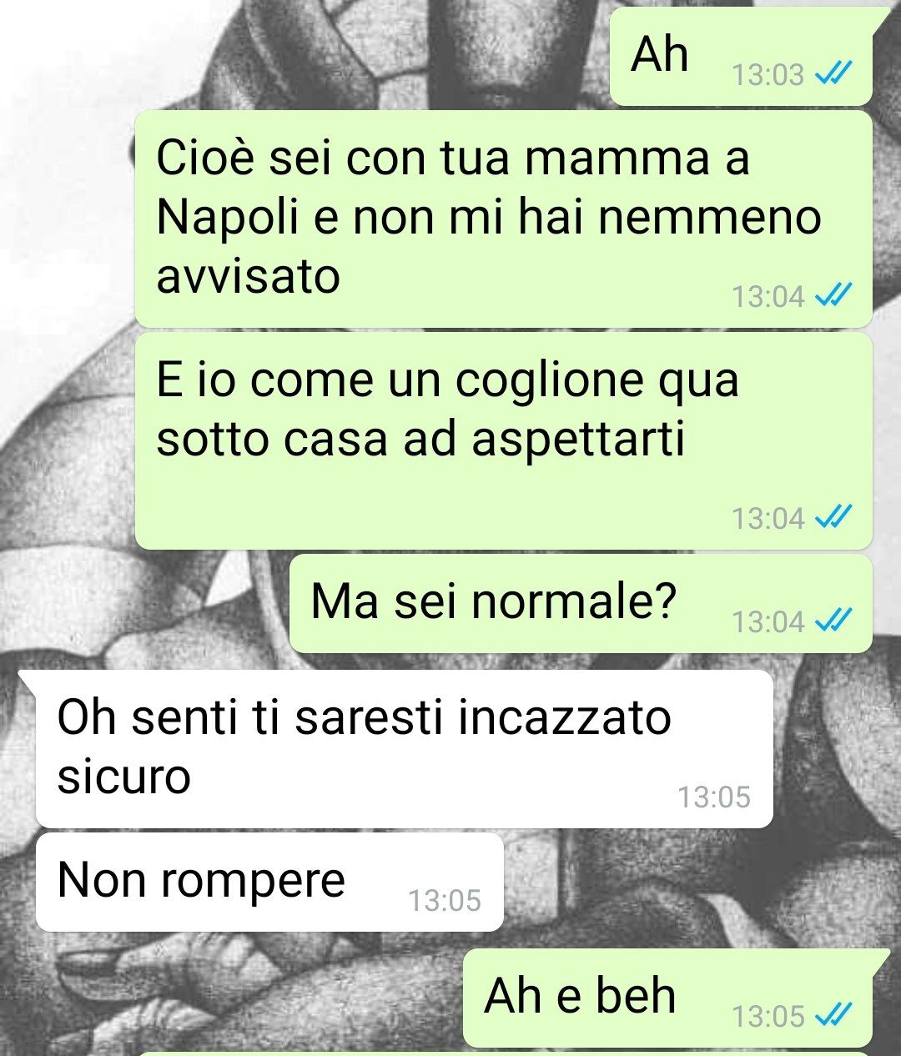Tap the 13:04 timestamp beside 'Ma sei normale?'
This screenshot has width=901, height=1056.
coord(768,621)
